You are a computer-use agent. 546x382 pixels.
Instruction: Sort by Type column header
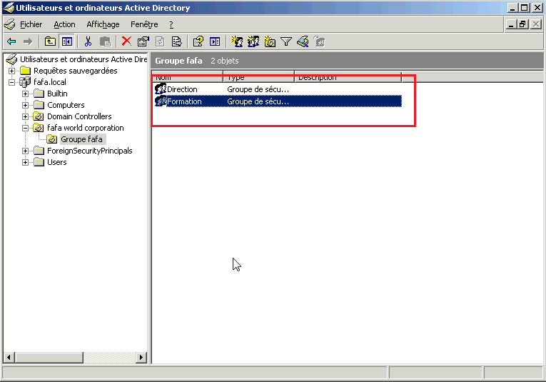pos(258,77)
